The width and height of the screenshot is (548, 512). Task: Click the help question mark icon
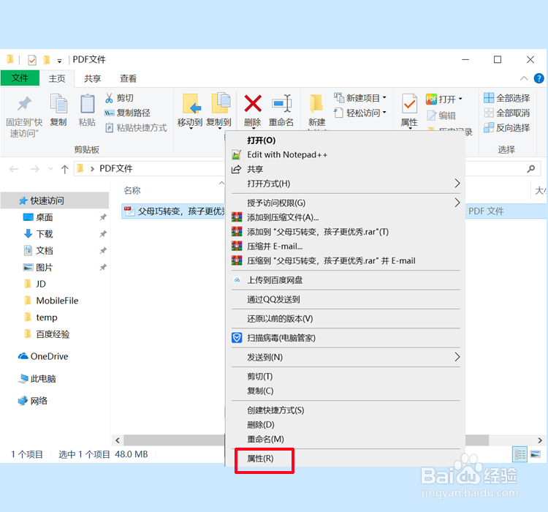point(539,78)
